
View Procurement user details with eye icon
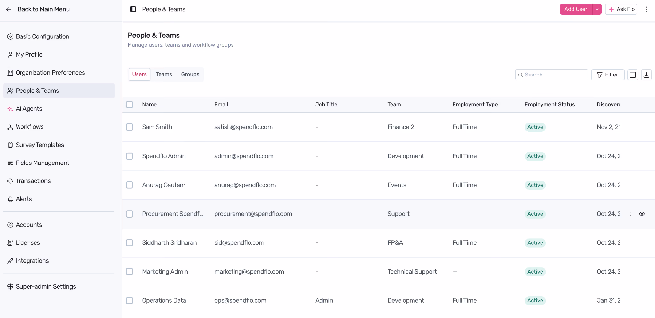click(642, 214)
